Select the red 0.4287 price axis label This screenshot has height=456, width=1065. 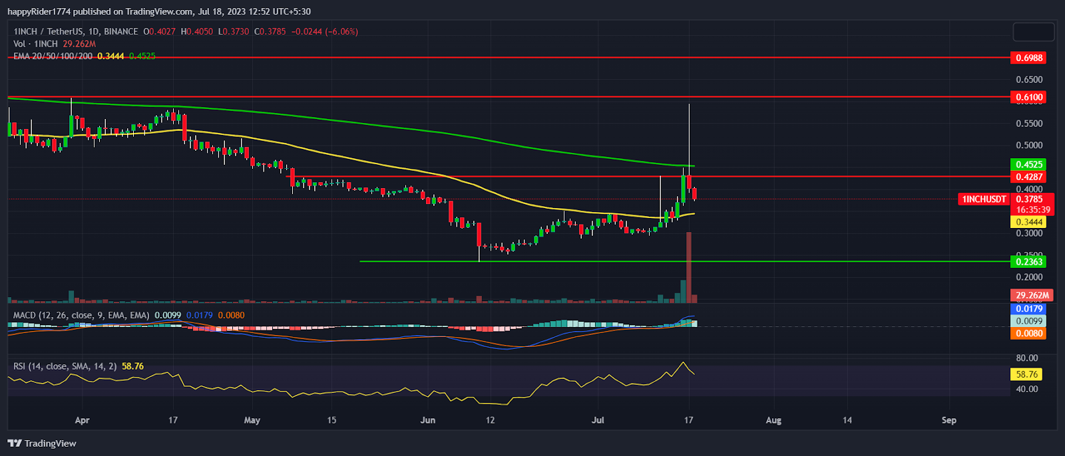[1029, 177]
